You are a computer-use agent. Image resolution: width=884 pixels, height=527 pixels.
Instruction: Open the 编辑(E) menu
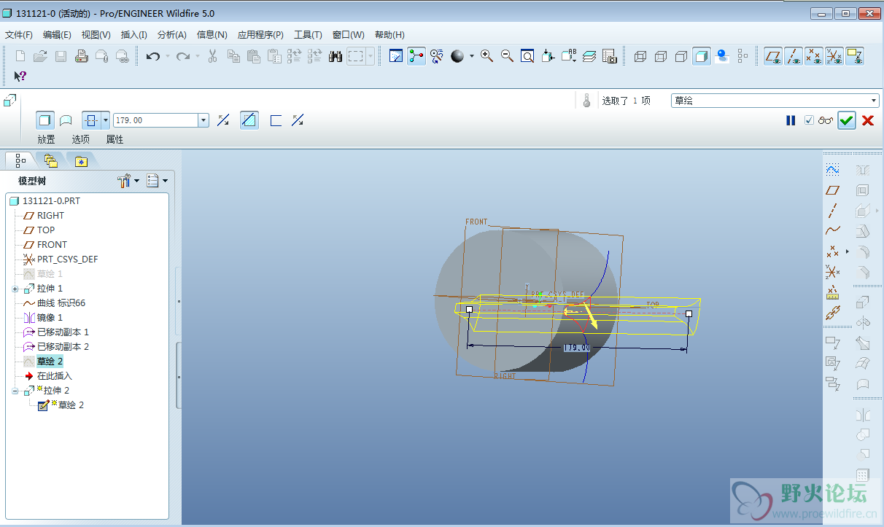57,34
